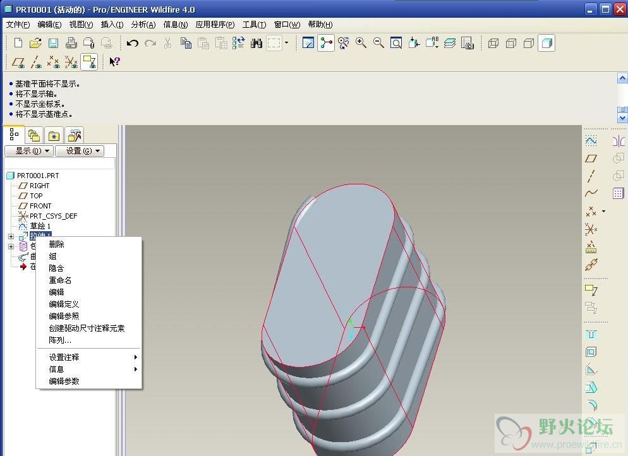Open the 分析(A) menu
Image resolution: width=628 pixels, height=456 pixels.
coord(143,25)
